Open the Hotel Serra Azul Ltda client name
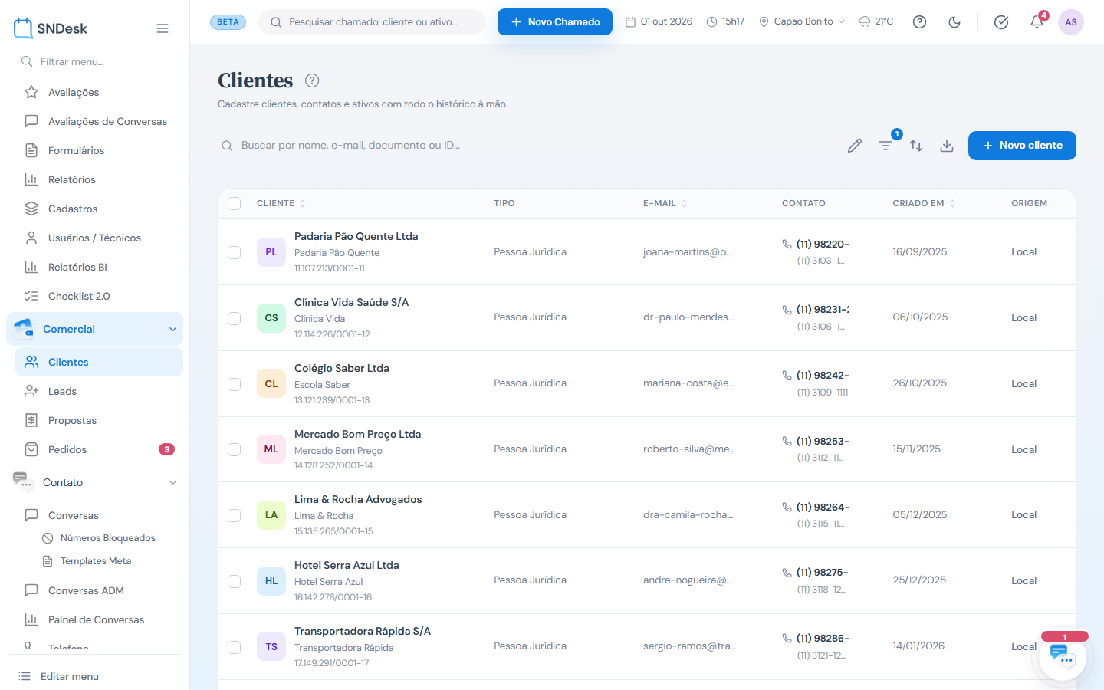The image size is (1104, 690). [347, 565]
